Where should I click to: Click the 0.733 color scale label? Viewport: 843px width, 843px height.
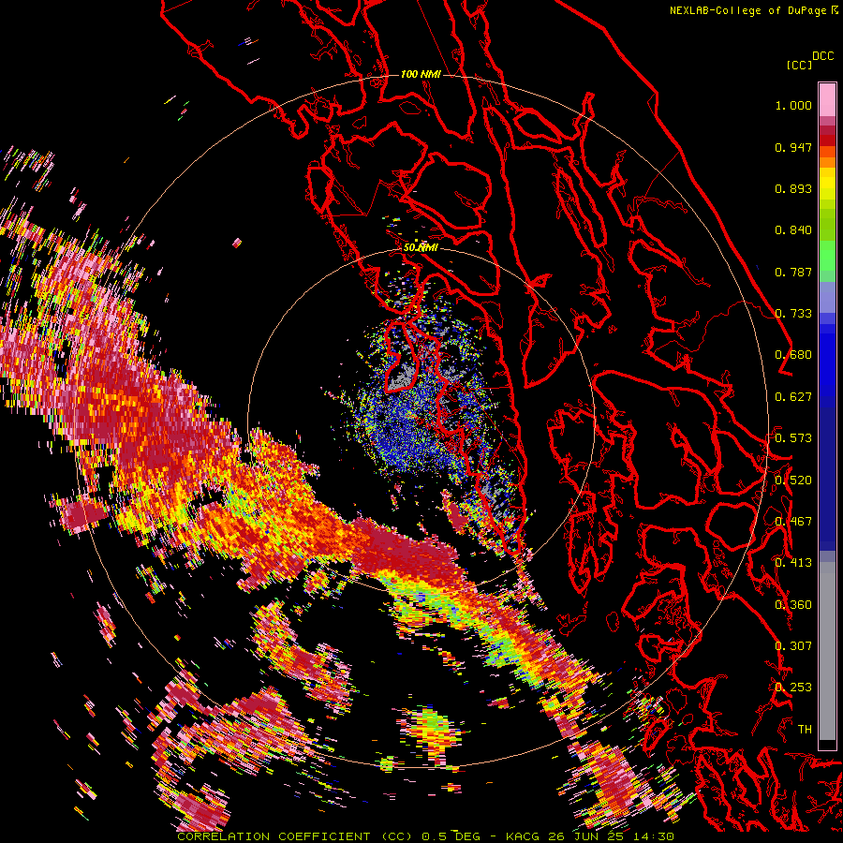[793, 314]
